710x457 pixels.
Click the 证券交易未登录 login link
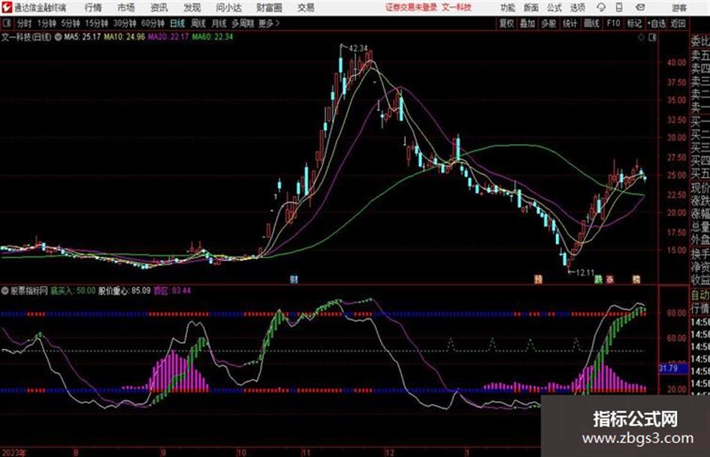click(412, 8)
